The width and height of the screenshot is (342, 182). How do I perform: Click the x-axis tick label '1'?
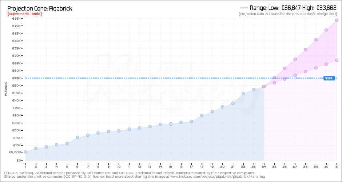[x=25, y=167]
